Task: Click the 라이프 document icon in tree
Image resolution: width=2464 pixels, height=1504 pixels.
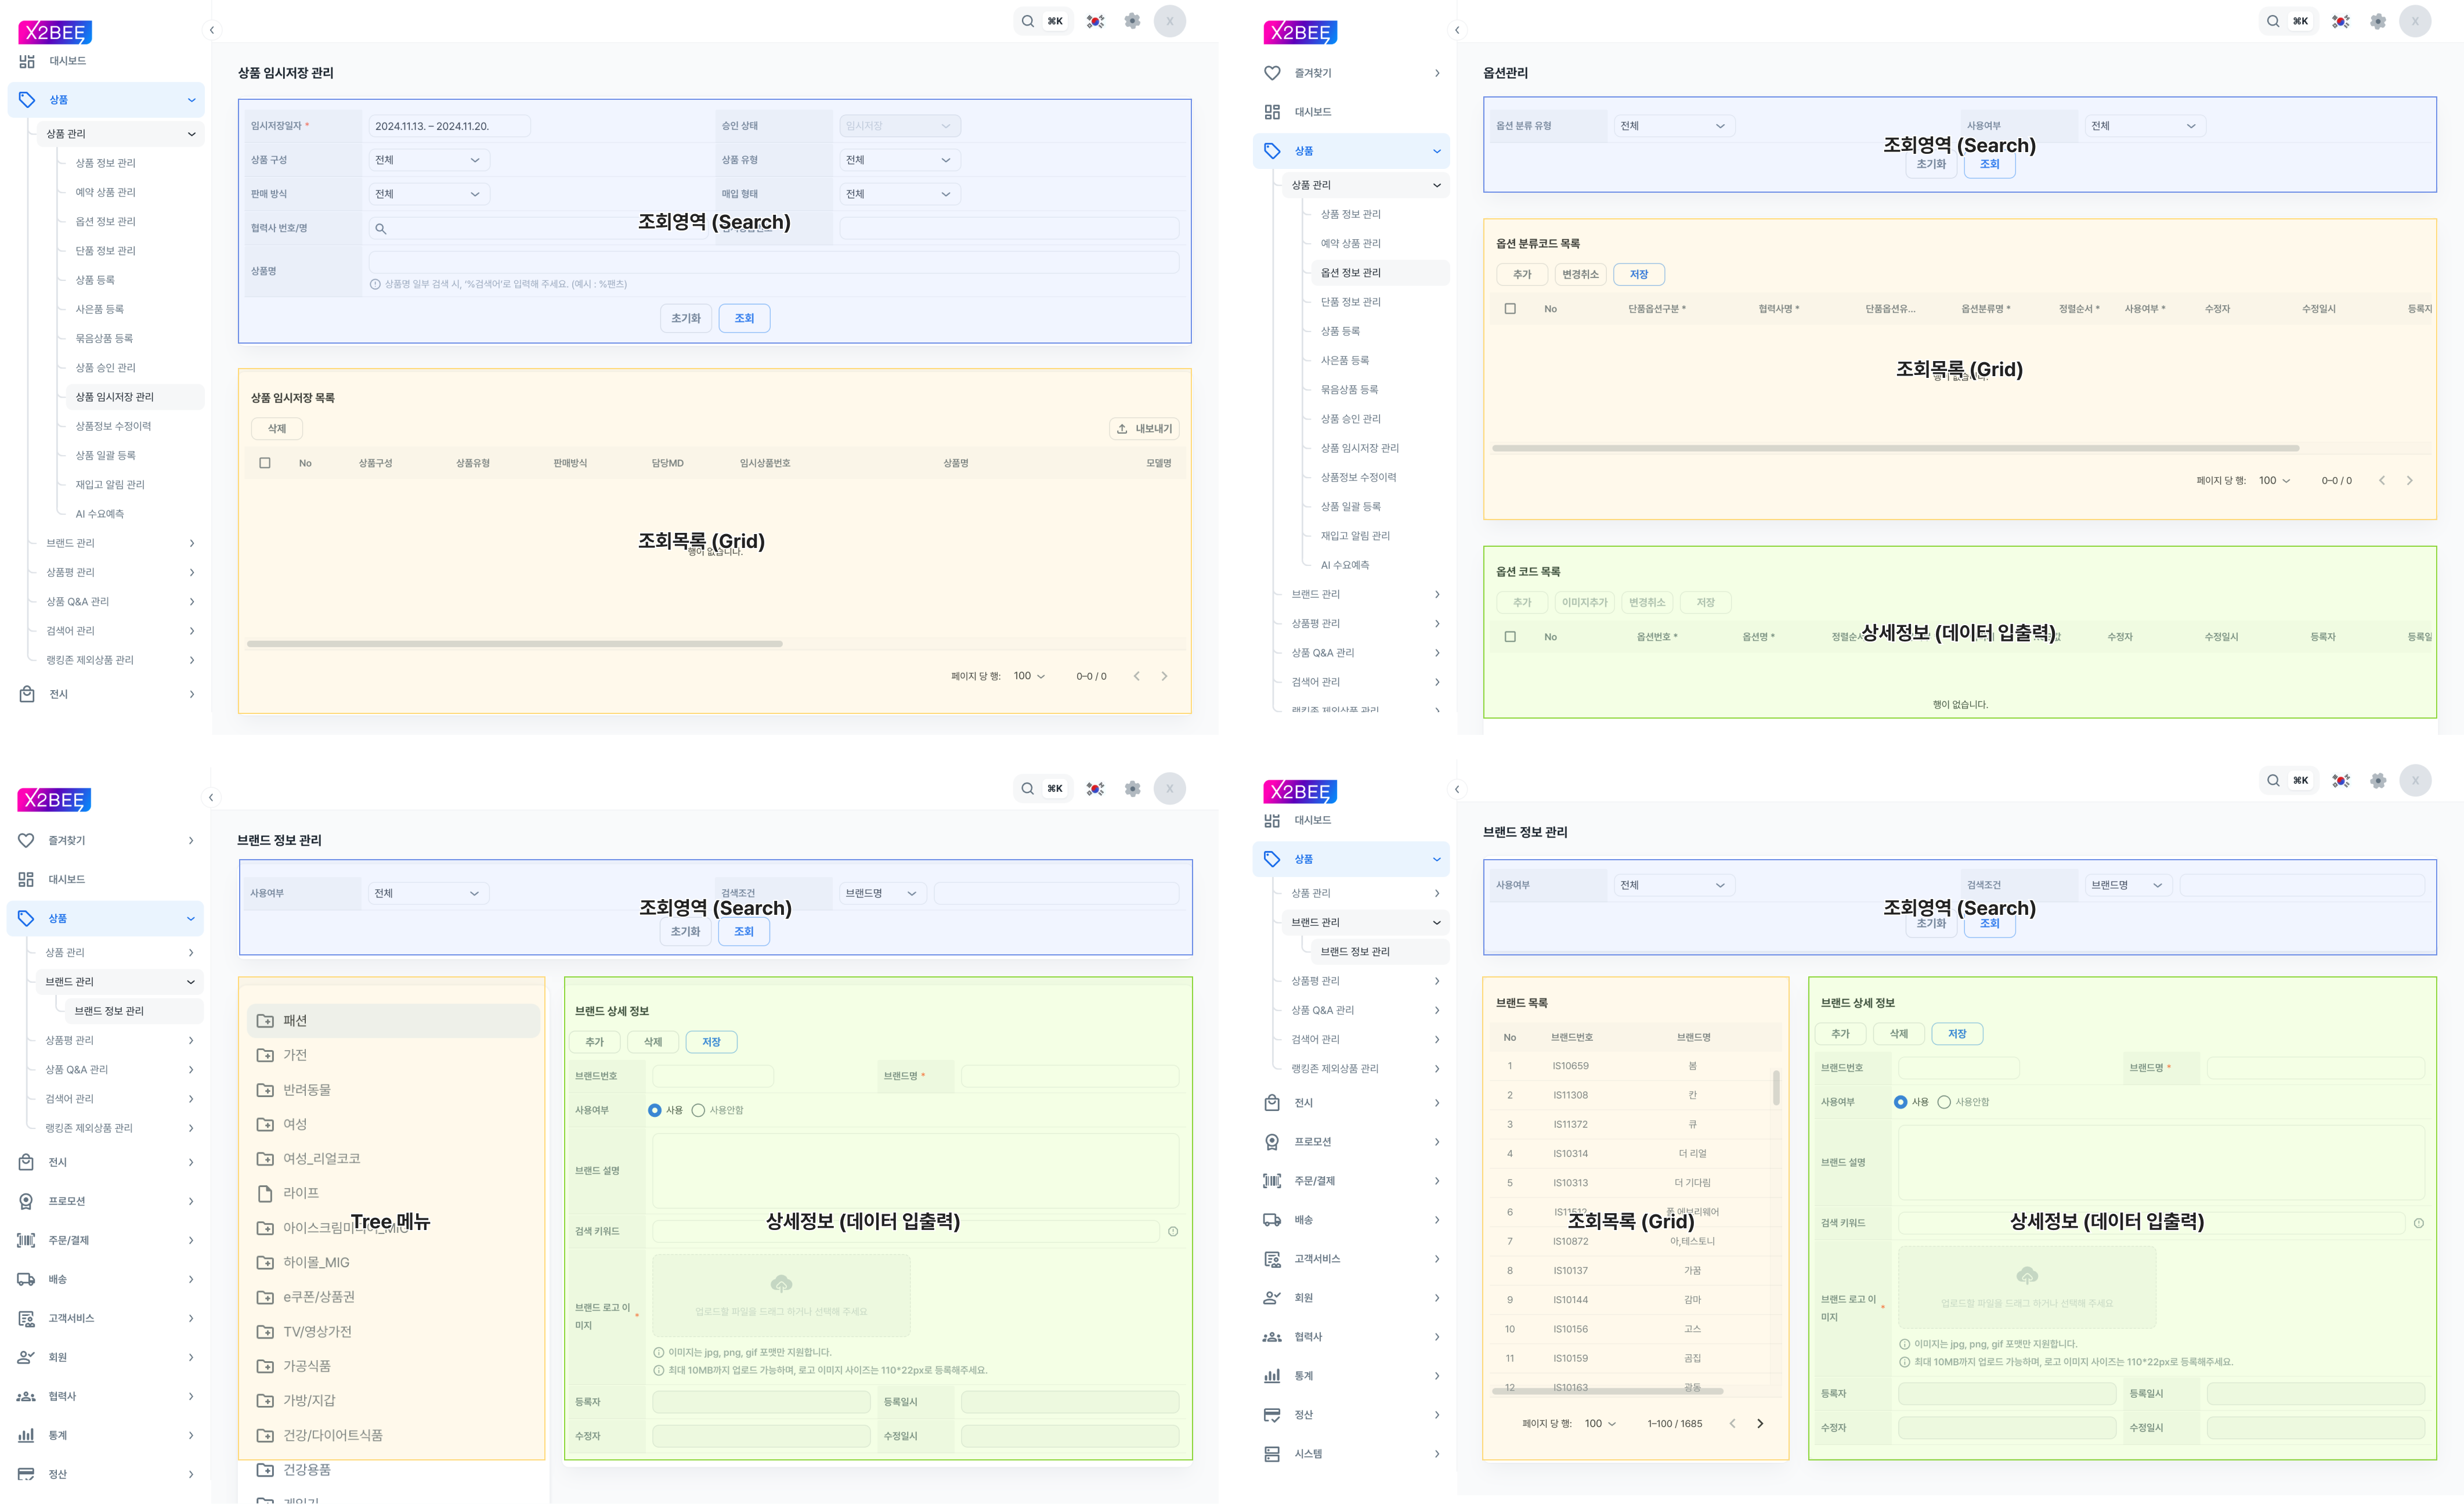Action: coord(265,1194)
